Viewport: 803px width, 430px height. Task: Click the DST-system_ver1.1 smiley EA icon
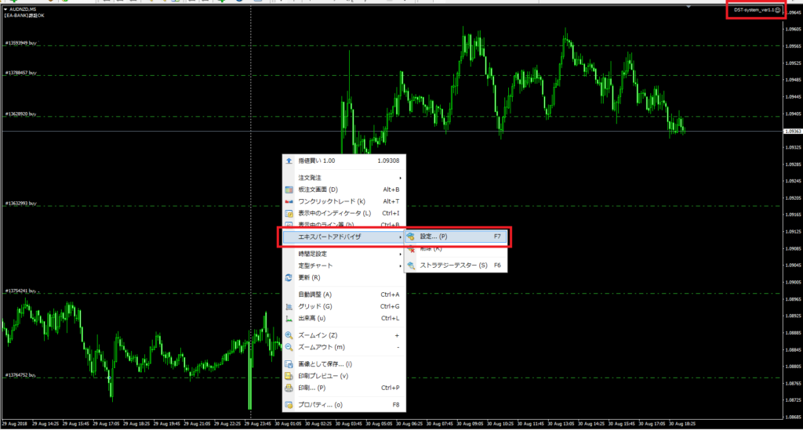click(x=777, y=9)
